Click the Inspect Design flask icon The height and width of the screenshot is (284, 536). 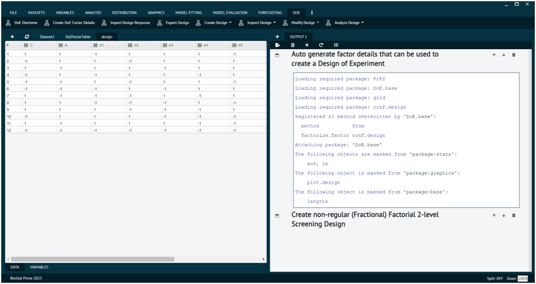tap(241, 23)
